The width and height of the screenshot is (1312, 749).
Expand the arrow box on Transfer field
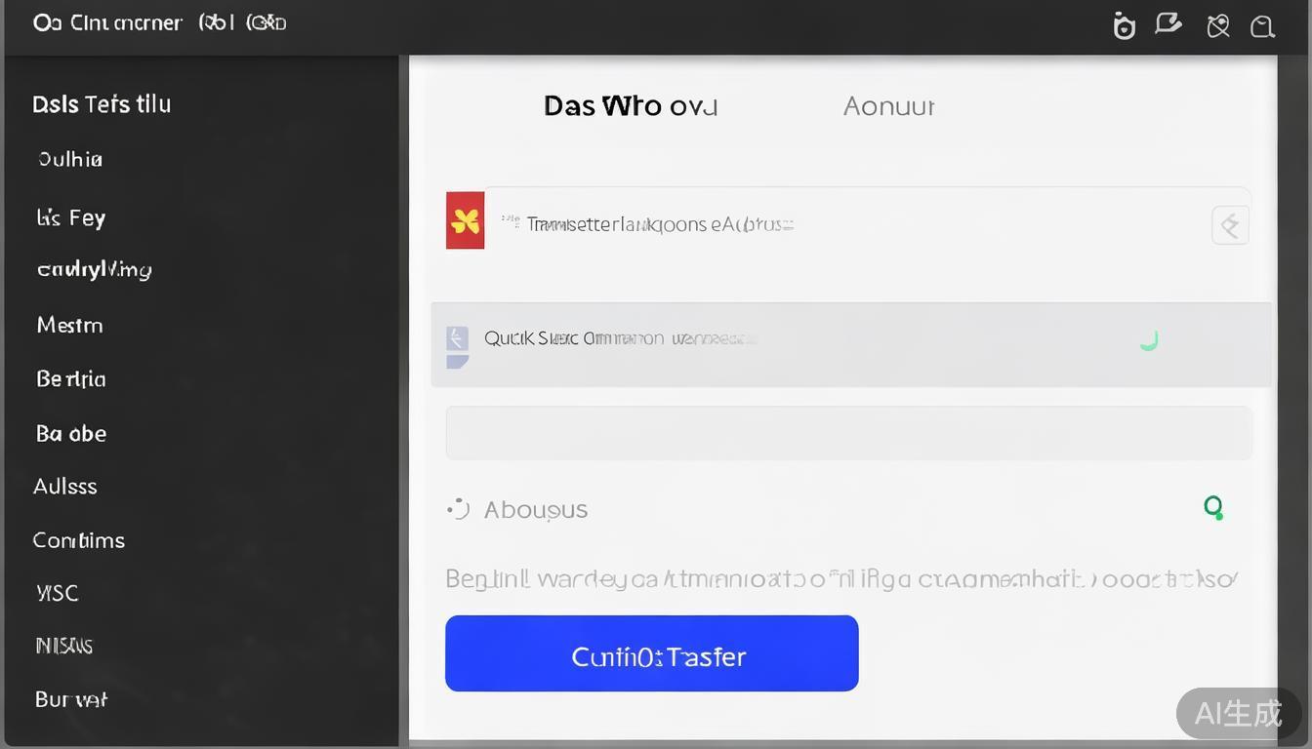[1230, 225]
